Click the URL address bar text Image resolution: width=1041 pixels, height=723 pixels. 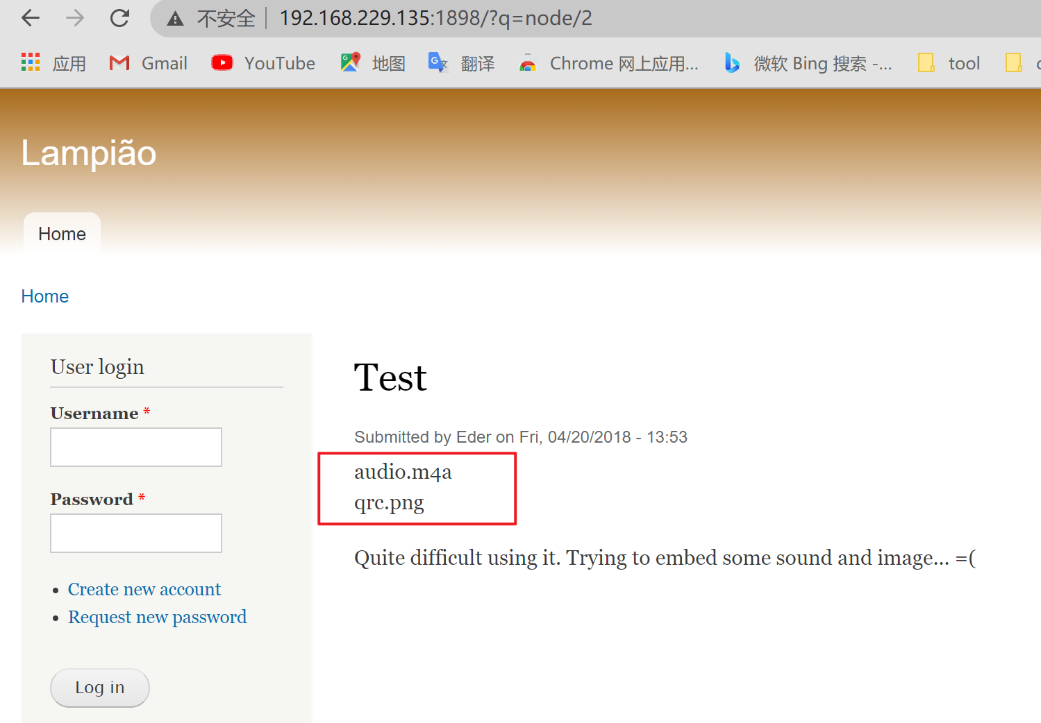pos(435,18)
